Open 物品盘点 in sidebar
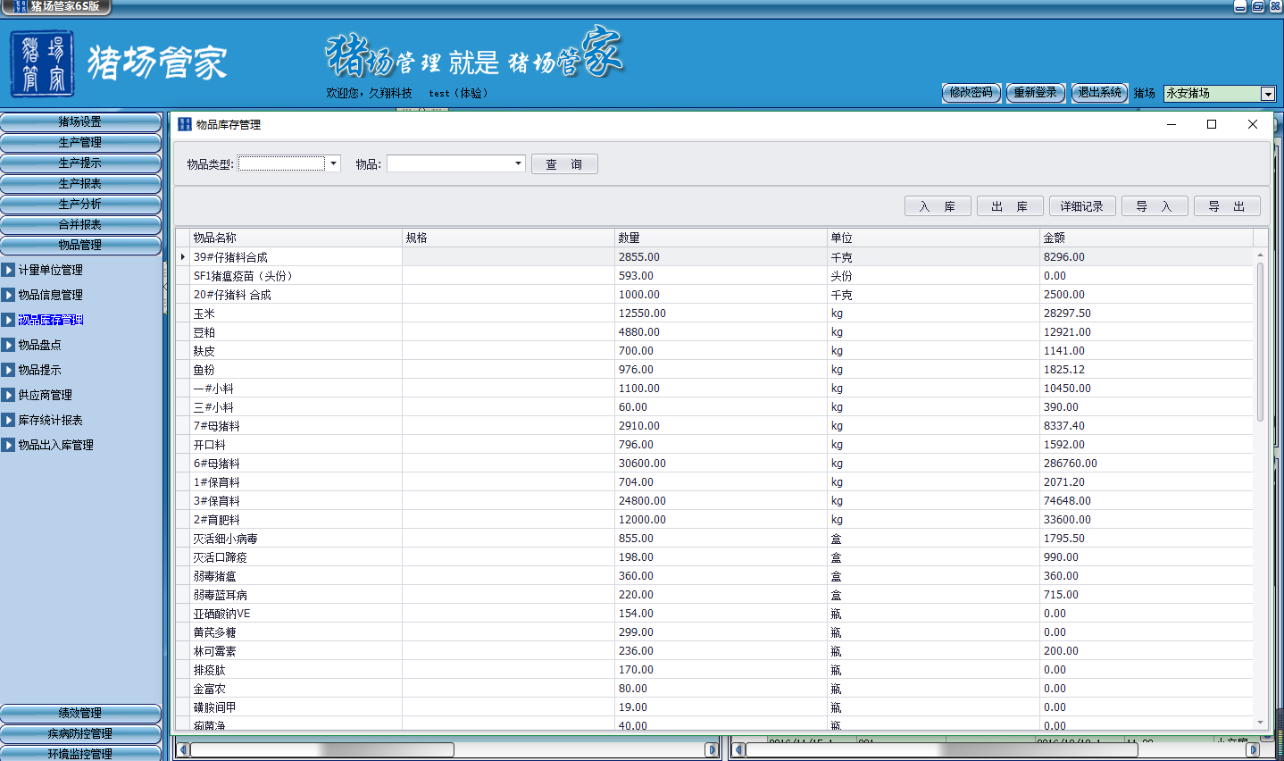The image size is (1284, 761). pos(40,345)
